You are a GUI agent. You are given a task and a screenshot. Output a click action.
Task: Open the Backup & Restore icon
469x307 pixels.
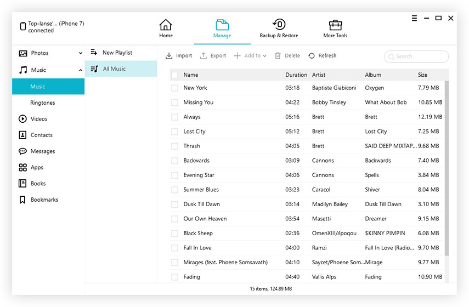279,25
